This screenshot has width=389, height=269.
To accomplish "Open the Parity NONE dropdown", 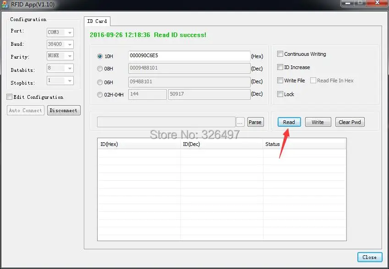I will click(60, 56).
